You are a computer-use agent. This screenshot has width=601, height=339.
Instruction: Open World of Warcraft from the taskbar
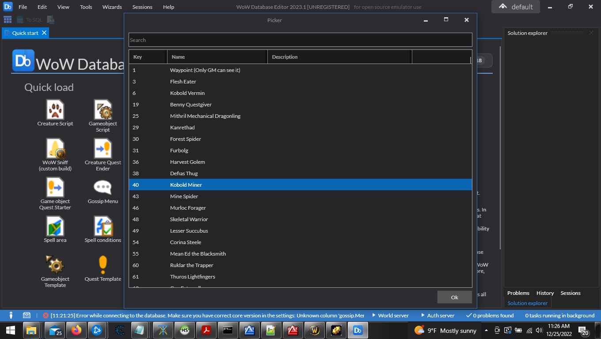tap(315, 330)
